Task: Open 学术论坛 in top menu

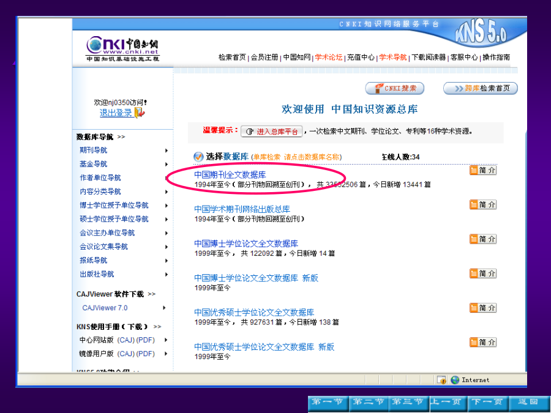Action: coord(329,58)
